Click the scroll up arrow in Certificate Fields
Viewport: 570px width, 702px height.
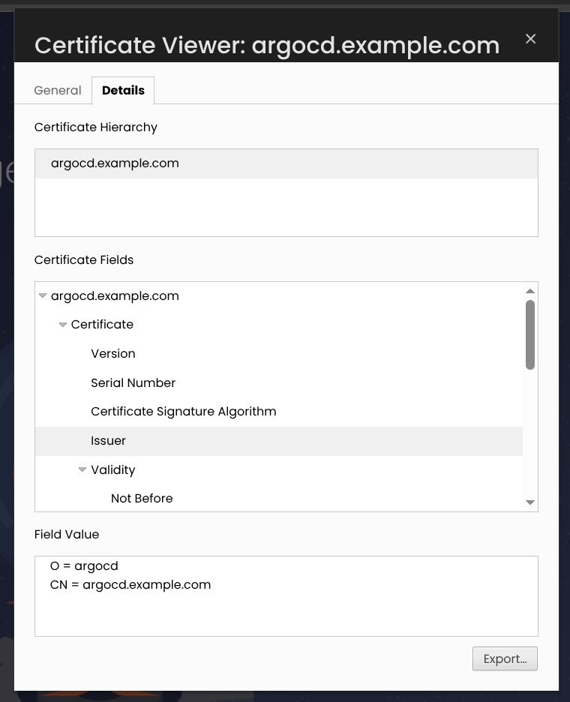point(530,291)
